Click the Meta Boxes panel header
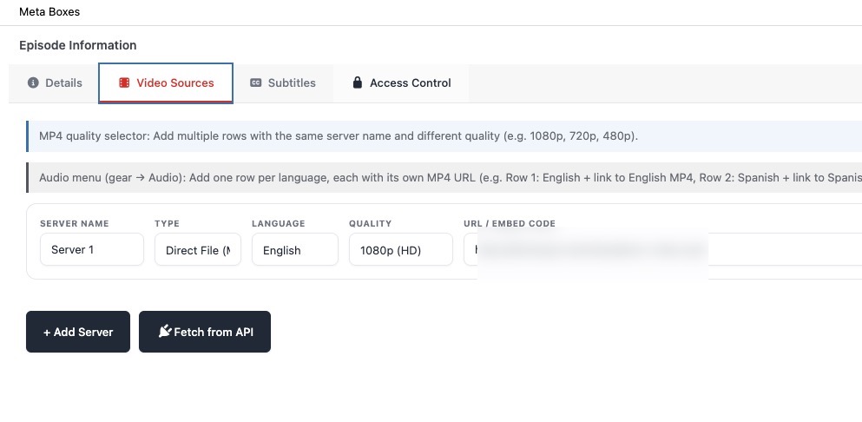The width and height of the screenshot is (862, 422). coord(49,12)
